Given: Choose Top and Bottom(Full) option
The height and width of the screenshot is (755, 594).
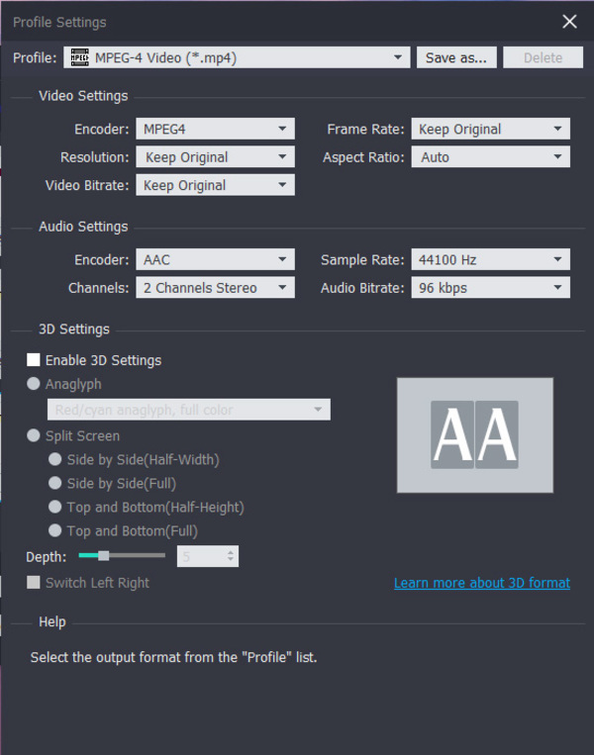Looking at the screenshot, I should tap(54, 530).
